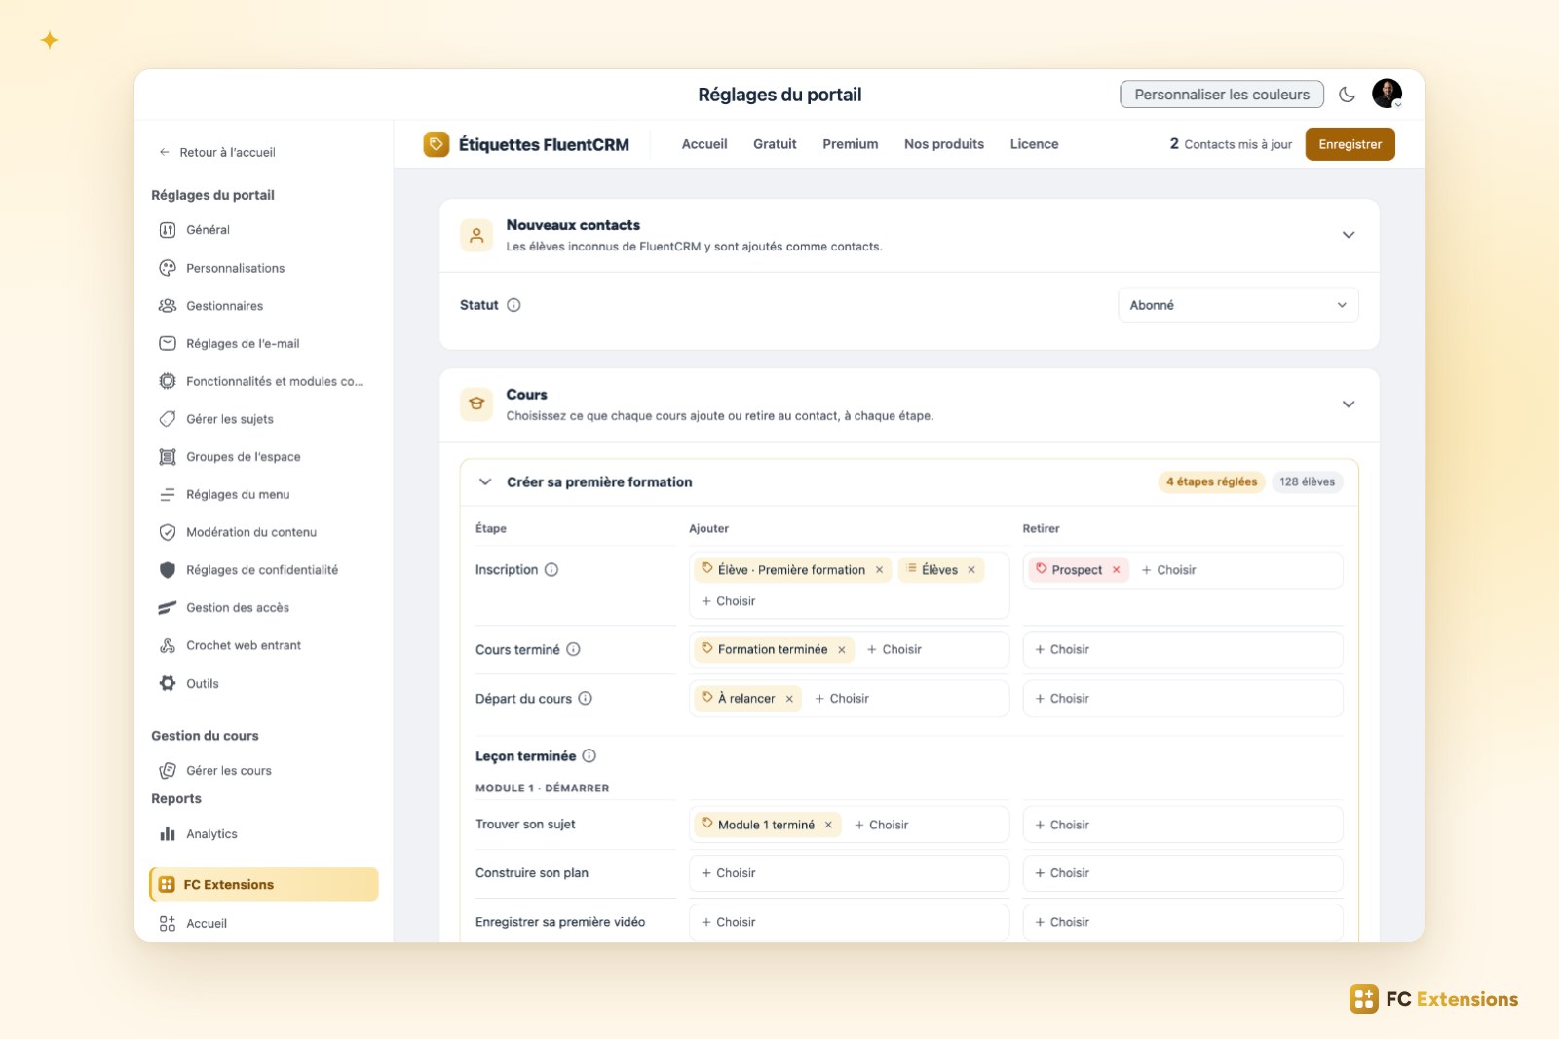Click the Étiquettes FluentCRM tag logo icon
Image resolution: width=1559 pixels, height=1039 pixels.
tap(437, 144)
